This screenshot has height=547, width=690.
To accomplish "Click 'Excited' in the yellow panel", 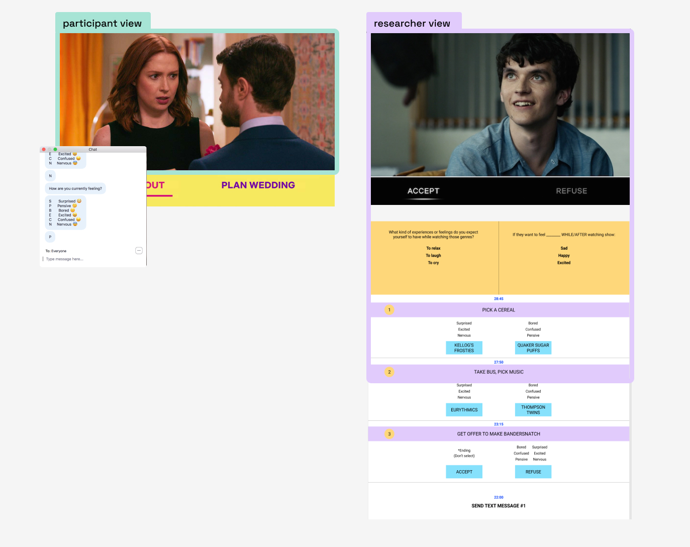I will 564,263.
